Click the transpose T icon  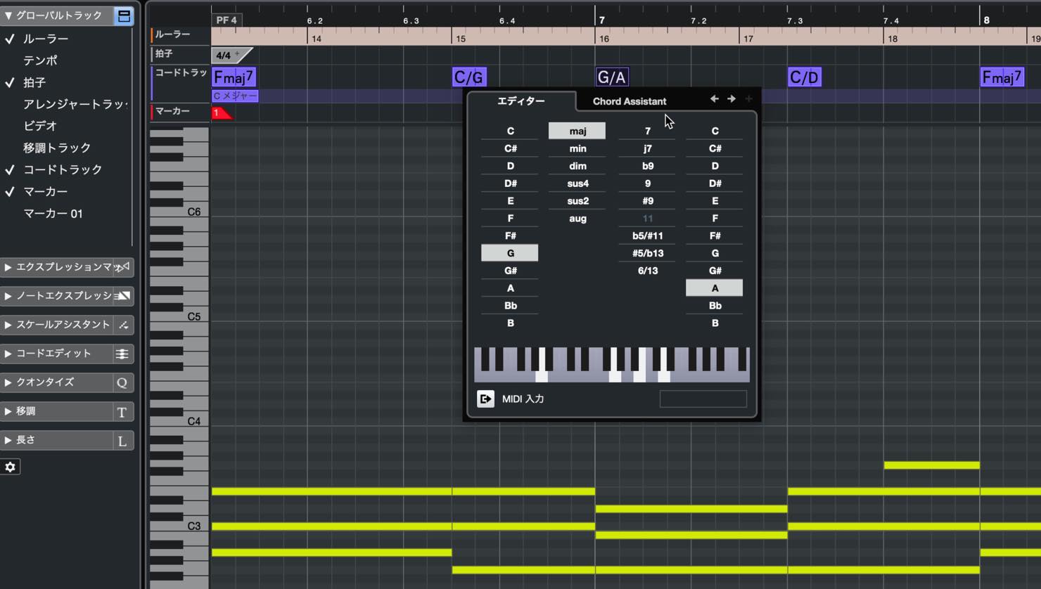pos(122,412)
